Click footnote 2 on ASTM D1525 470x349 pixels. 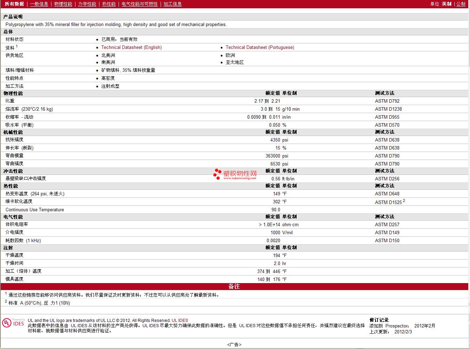(404, 201)
